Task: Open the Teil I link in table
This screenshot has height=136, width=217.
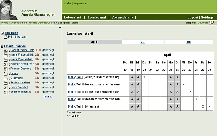Action: click(80, 77)
